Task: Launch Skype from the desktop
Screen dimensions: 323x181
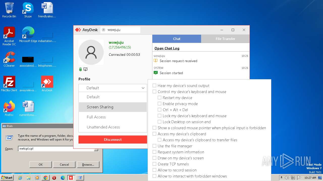Action: click(28, 10)
